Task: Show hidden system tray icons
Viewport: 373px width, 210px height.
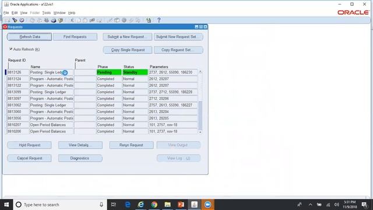Action: pyautogui.click(x=311, y=205)
